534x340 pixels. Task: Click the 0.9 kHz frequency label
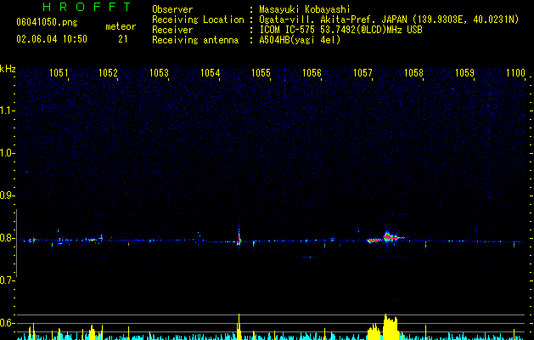(7, 195)
